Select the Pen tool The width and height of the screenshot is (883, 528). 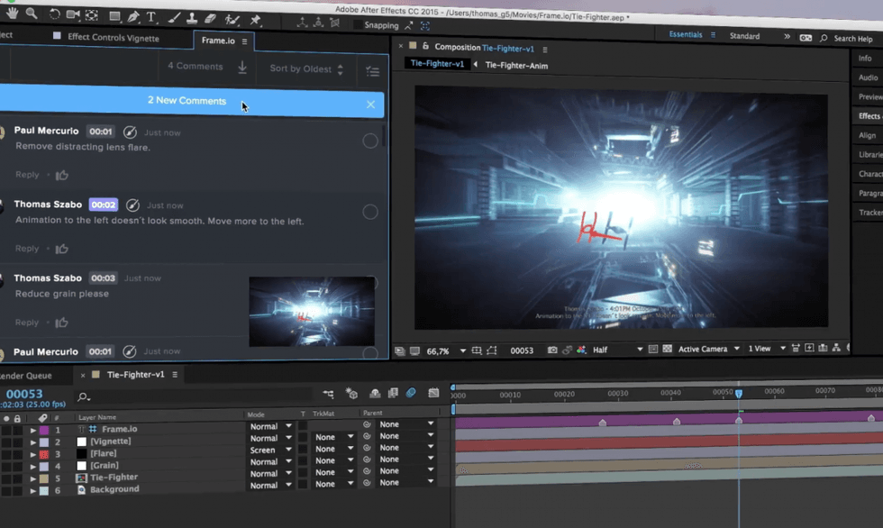(x=133, y=17)
